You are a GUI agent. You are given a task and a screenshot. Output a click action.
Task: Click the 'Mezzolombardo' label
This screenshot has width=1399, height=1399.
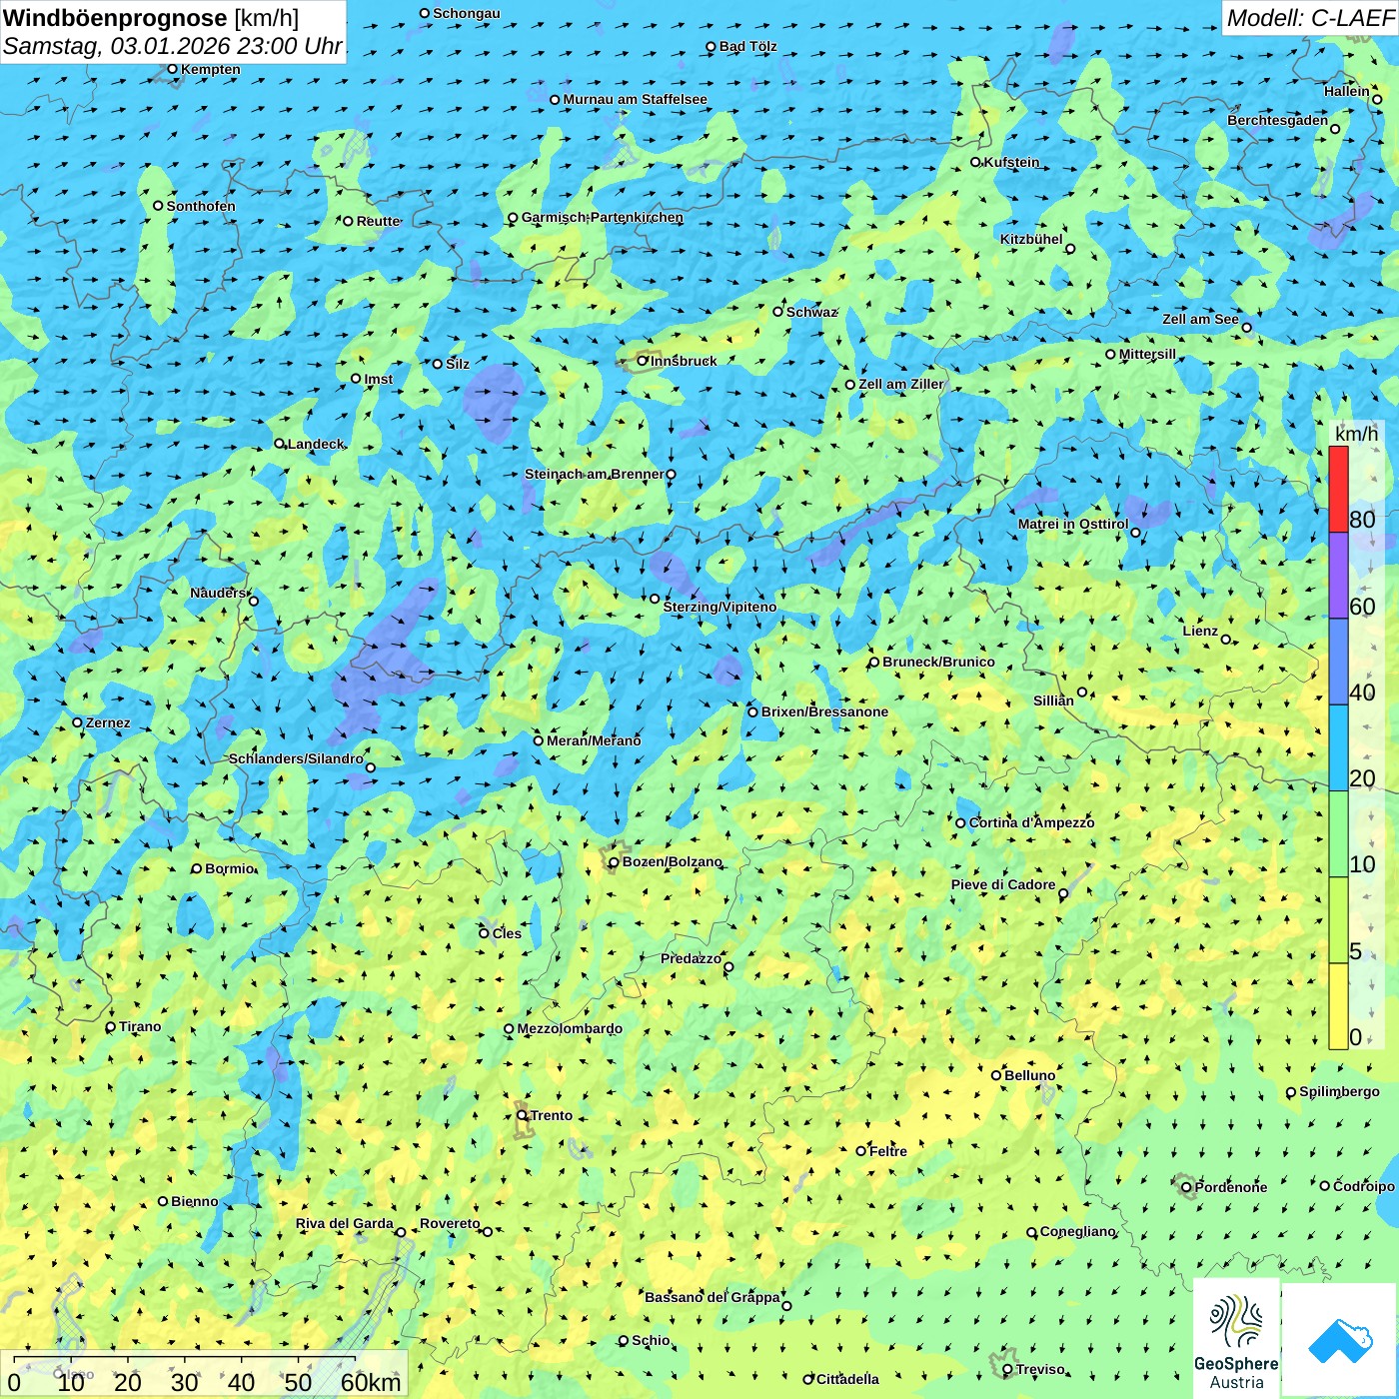(570, 1028)
